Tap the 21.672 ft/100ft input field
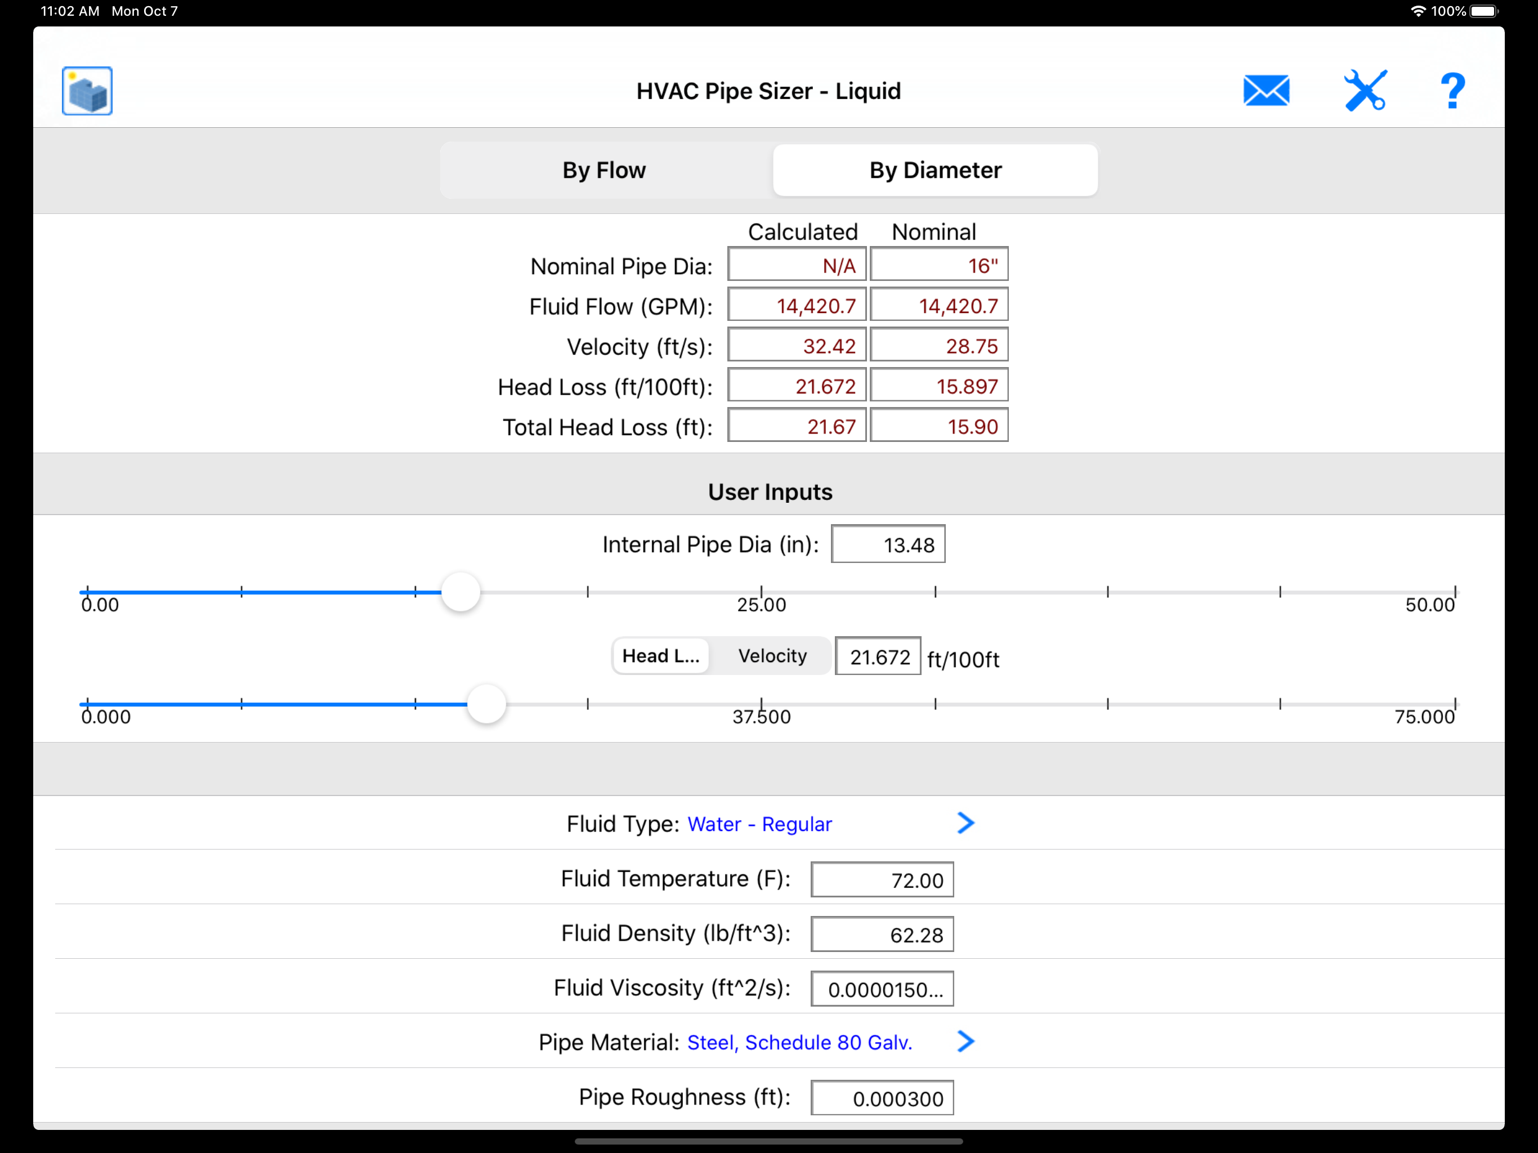This screenshot has height=1153, width=1538. 878,656
